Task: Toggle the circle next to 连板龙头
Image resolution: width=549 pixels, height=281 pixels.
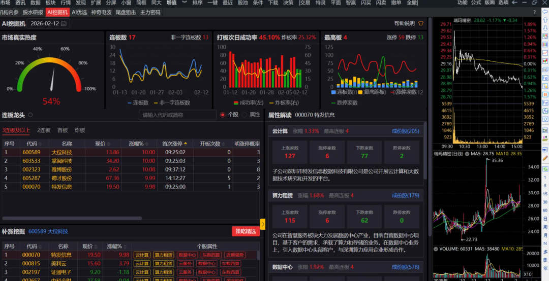Action: click(x=30, y=115)
